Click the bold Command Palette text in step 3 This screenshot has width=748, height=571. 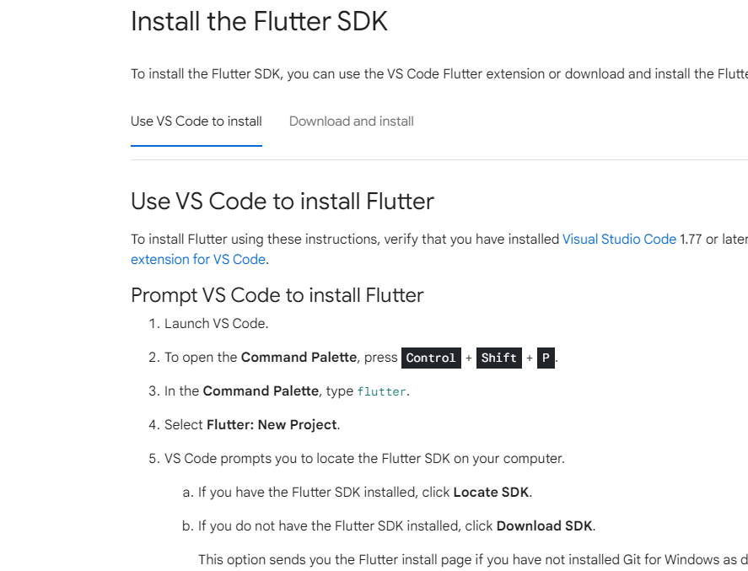point(261,391)
